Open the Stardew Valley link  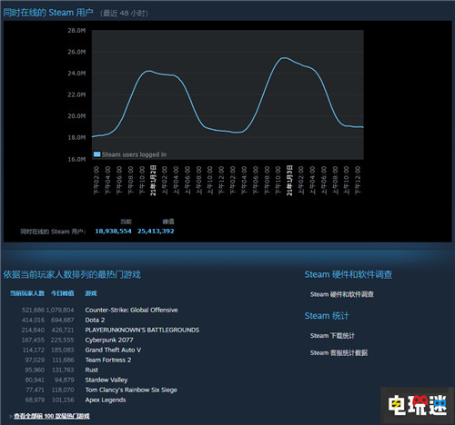[106, 380]
